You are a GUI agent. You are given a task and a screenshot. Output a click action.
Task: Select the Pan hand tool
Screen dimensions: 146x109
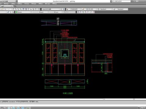[13, 9]
